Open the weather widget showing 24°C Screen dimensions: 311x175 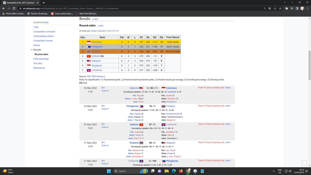pos(8,171)
